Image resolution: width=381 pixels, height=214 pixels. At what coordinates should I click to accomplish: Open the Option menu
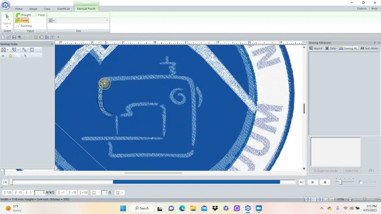tap(362, 9)
